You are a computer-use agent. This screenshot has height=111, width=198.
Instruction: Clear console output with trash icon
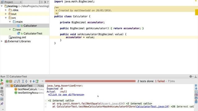[x=196, y=102]
